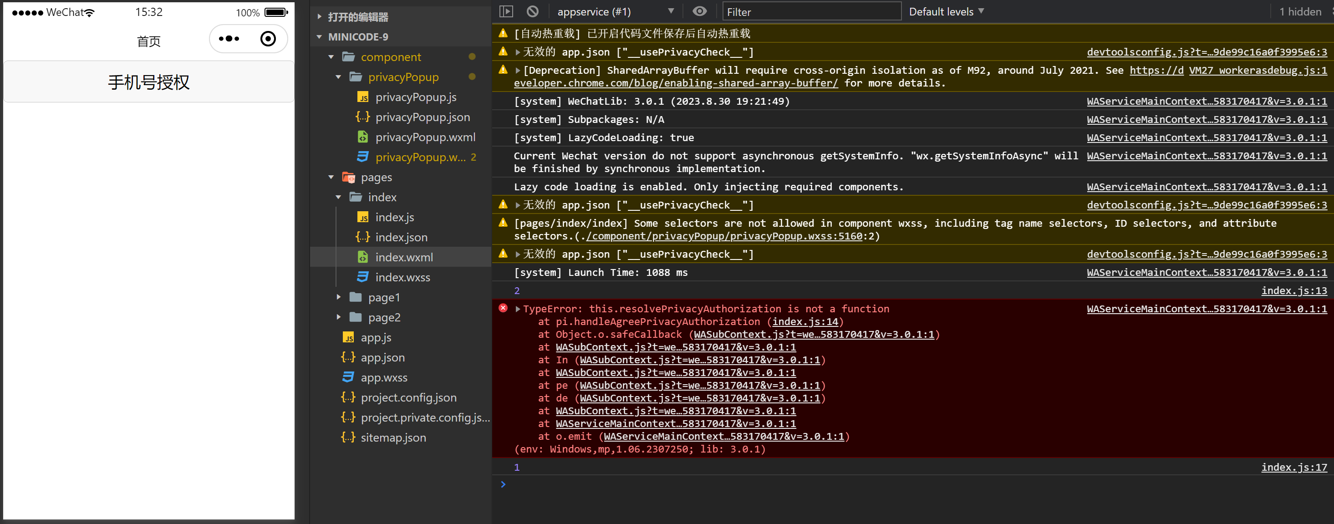The height and width of the screenshot is (524, 1334).
Task: Open project.config.json in the explorer
Action: (408, 397)
